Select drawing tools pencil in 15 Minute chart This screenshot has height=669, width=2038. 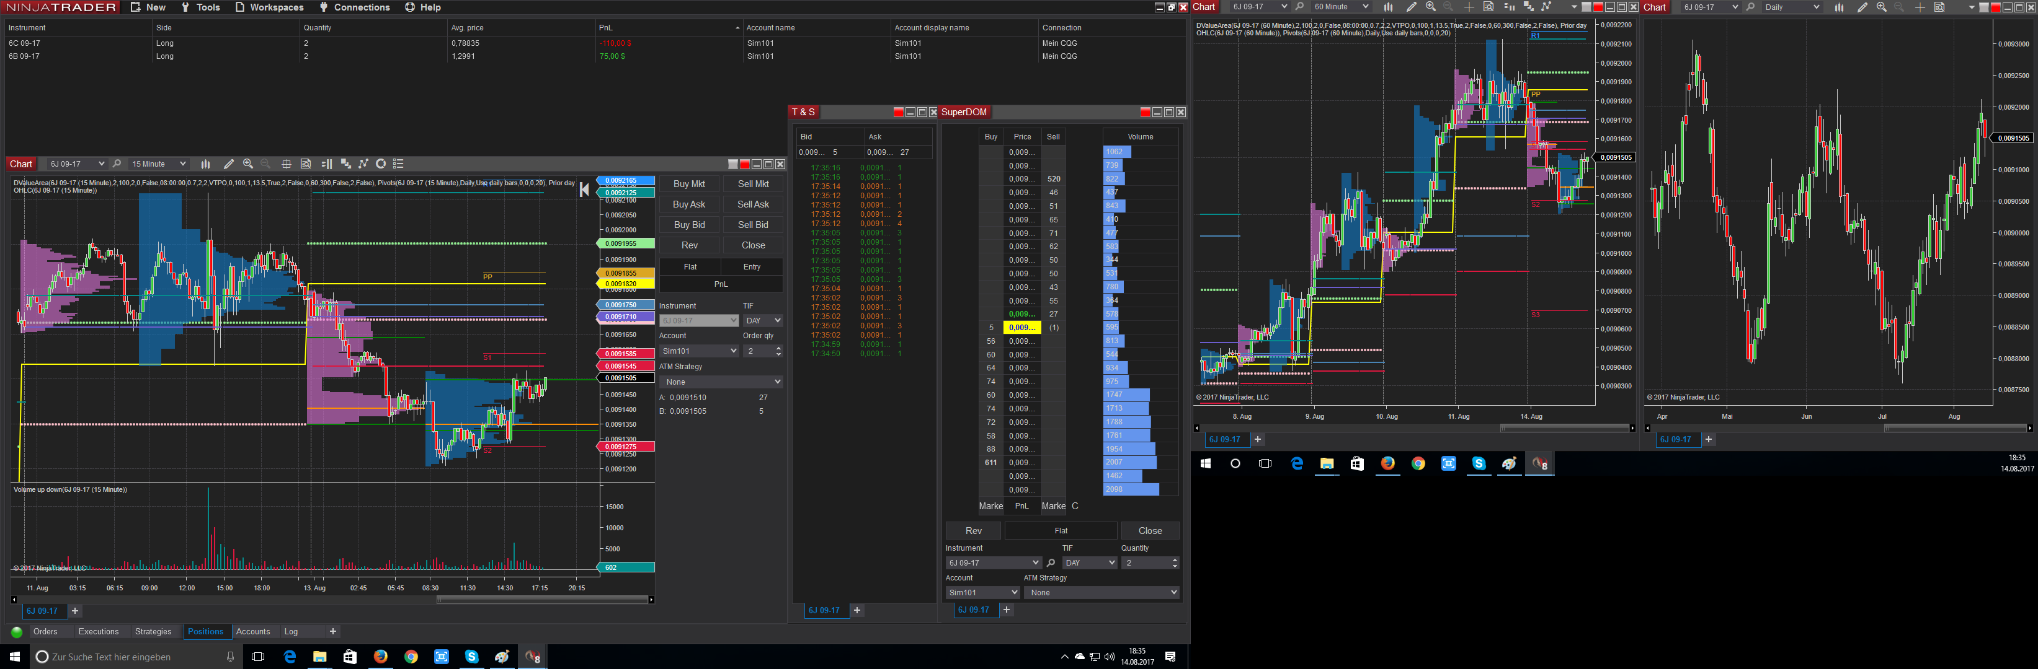(229, 164)
